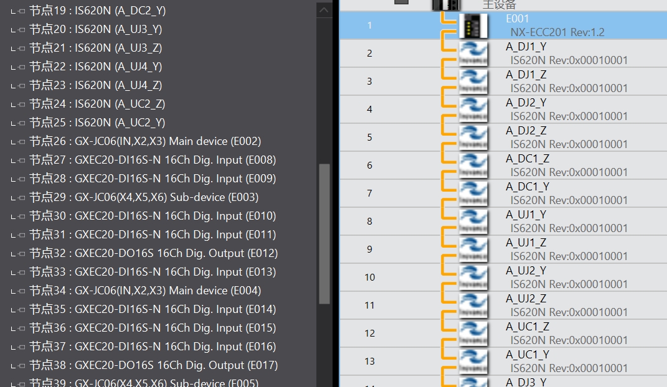This screenshot has width=667, height=387.
Task: Click IS620N Rev:0x00010001 under A_DJ1_Y
Action: pyautogui.click(x=569, y=60)
